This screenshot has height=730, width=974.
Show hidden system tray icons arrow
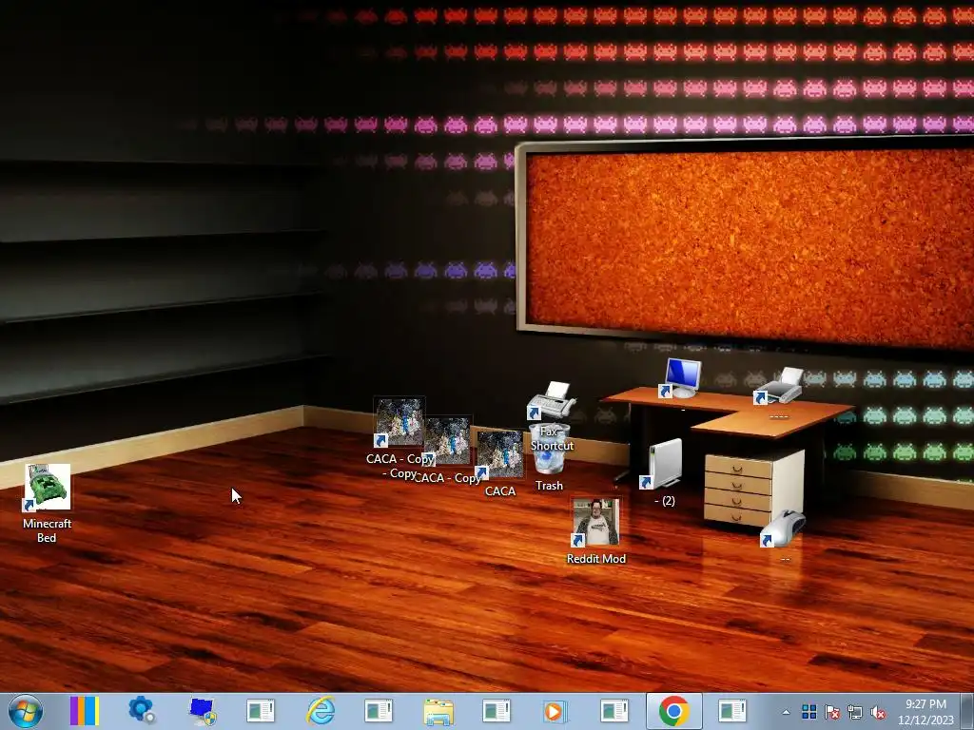tap(786, 713)
